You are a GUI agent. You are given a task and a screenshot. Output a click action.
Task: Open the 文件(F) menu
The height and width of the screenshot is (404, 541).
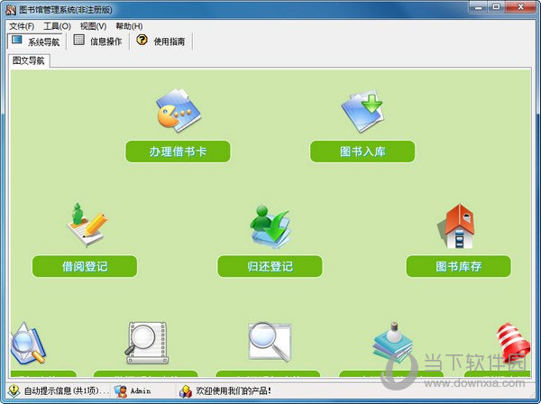pyautogui.click(x=22, y=26)
